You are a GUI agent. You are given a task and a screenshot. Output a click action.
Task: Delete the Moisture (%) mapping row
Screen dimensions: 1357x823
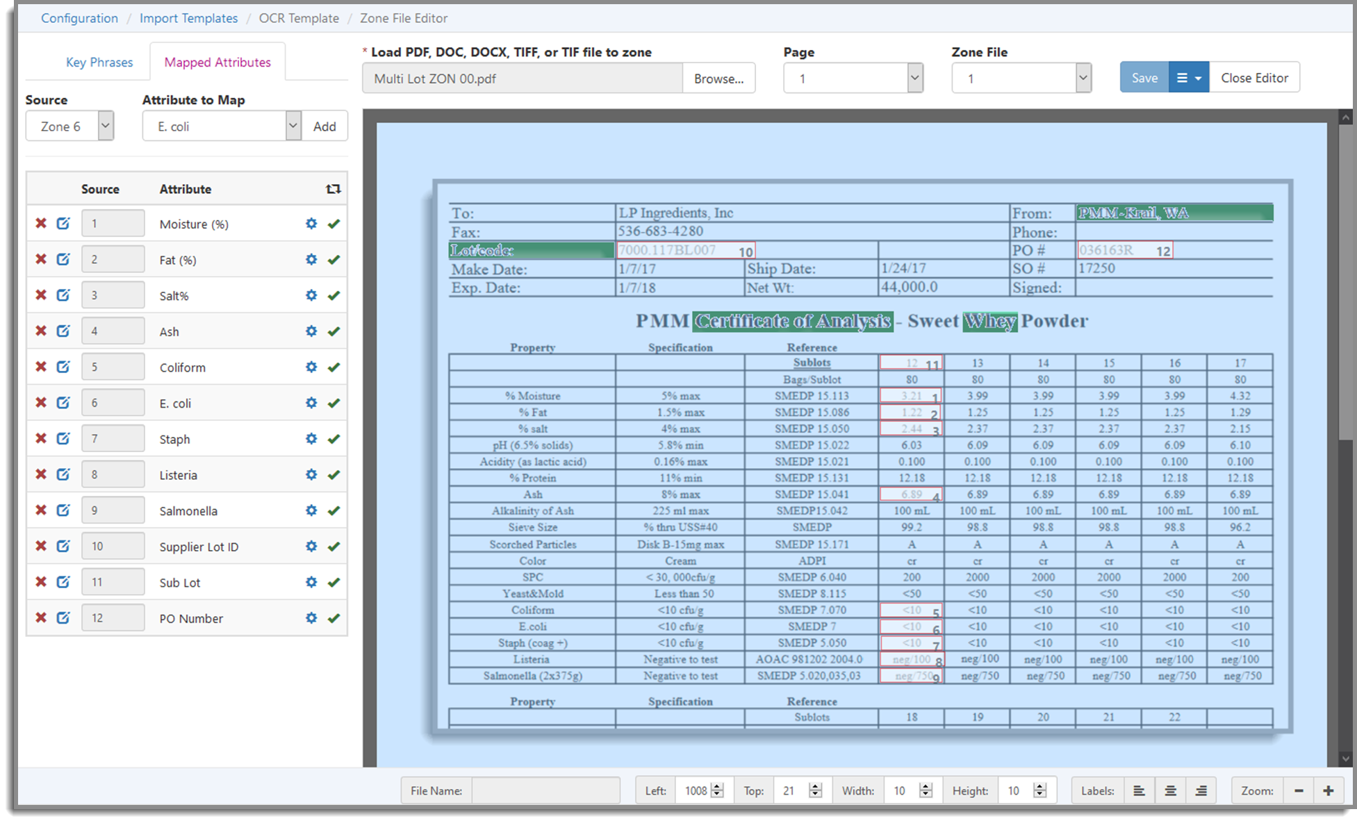(x=41, y=224)
